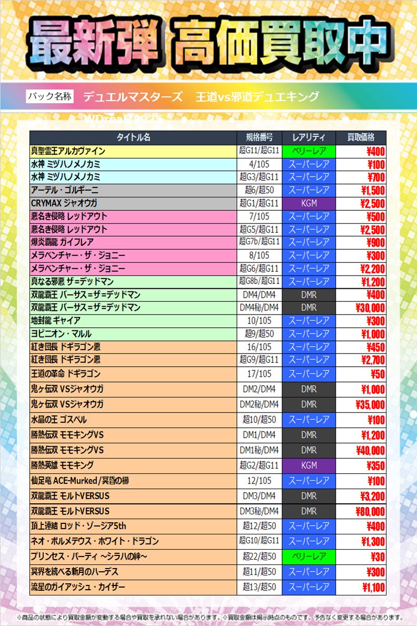Viewport: 417px width, 626px height.
Task: Click card name '水晶の王 ゴスペル'
Action: point(58,419)
